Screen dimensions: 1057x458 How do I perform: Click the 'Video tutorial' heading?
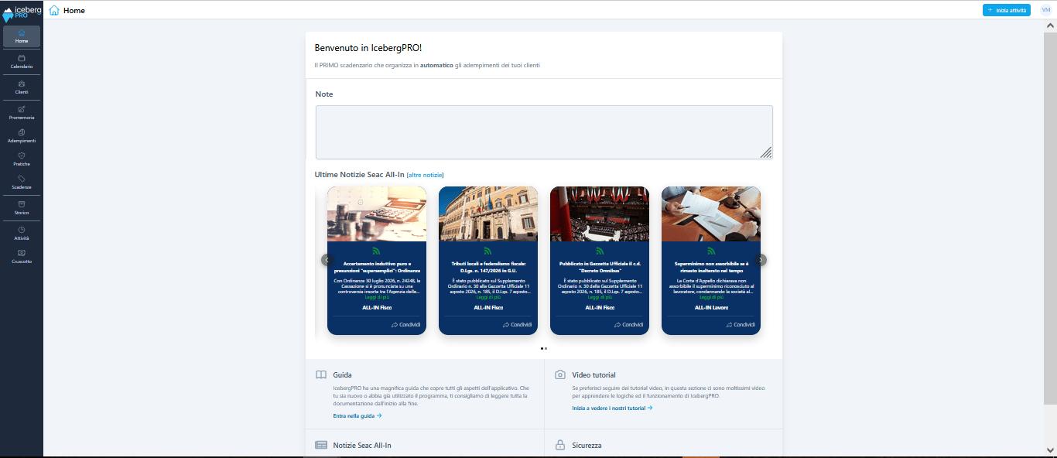pyautogui.click(x=594, y=375)
